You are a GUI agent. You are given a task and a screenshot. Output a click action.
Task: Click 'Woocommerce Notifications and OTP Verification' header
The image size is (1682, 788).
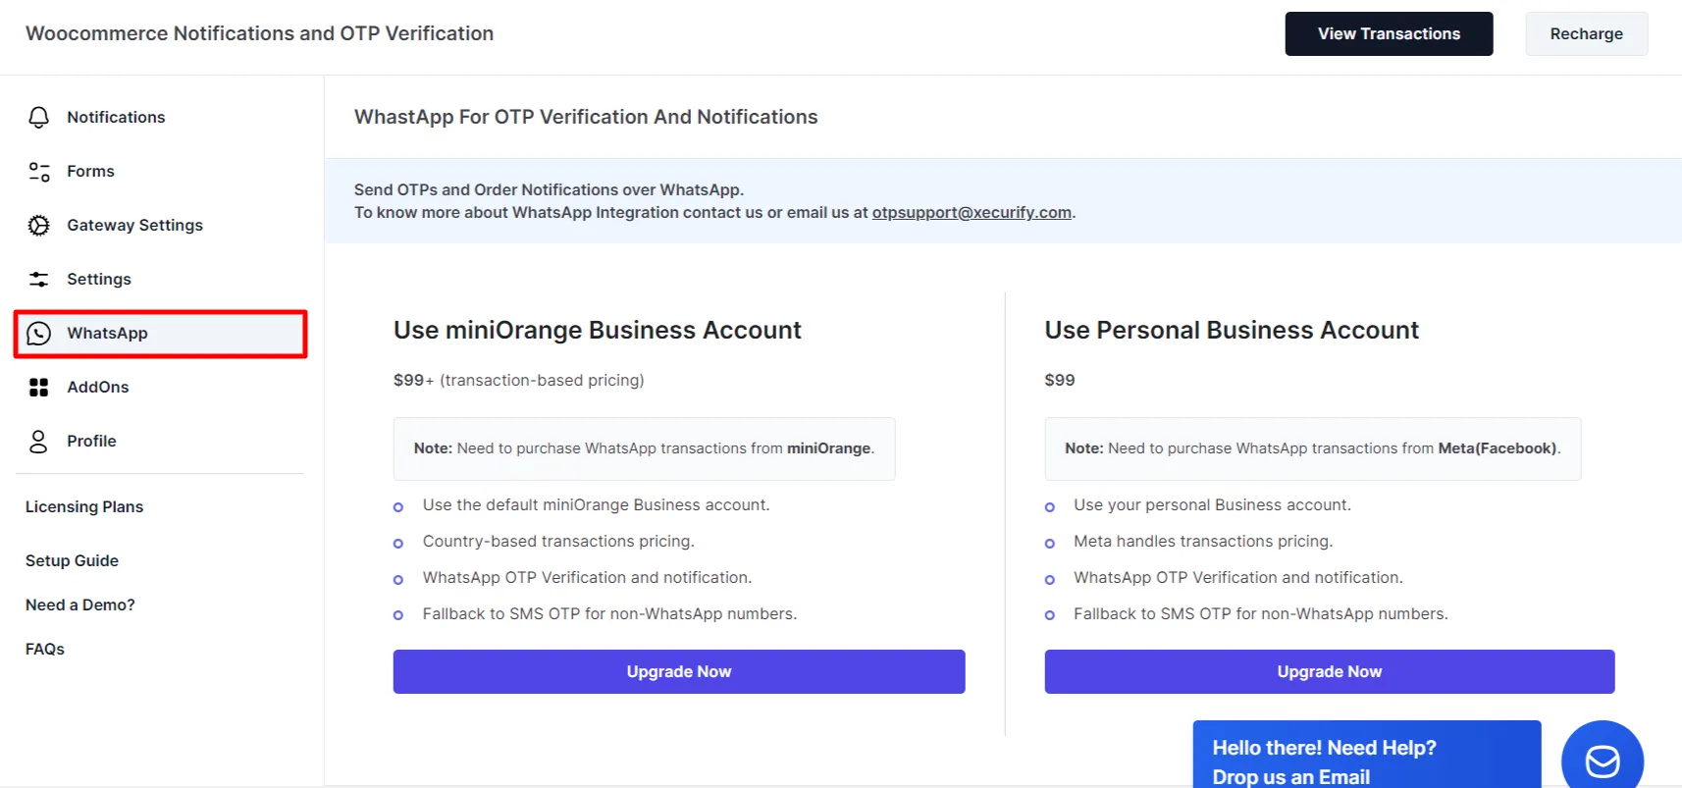click(259, 33)
